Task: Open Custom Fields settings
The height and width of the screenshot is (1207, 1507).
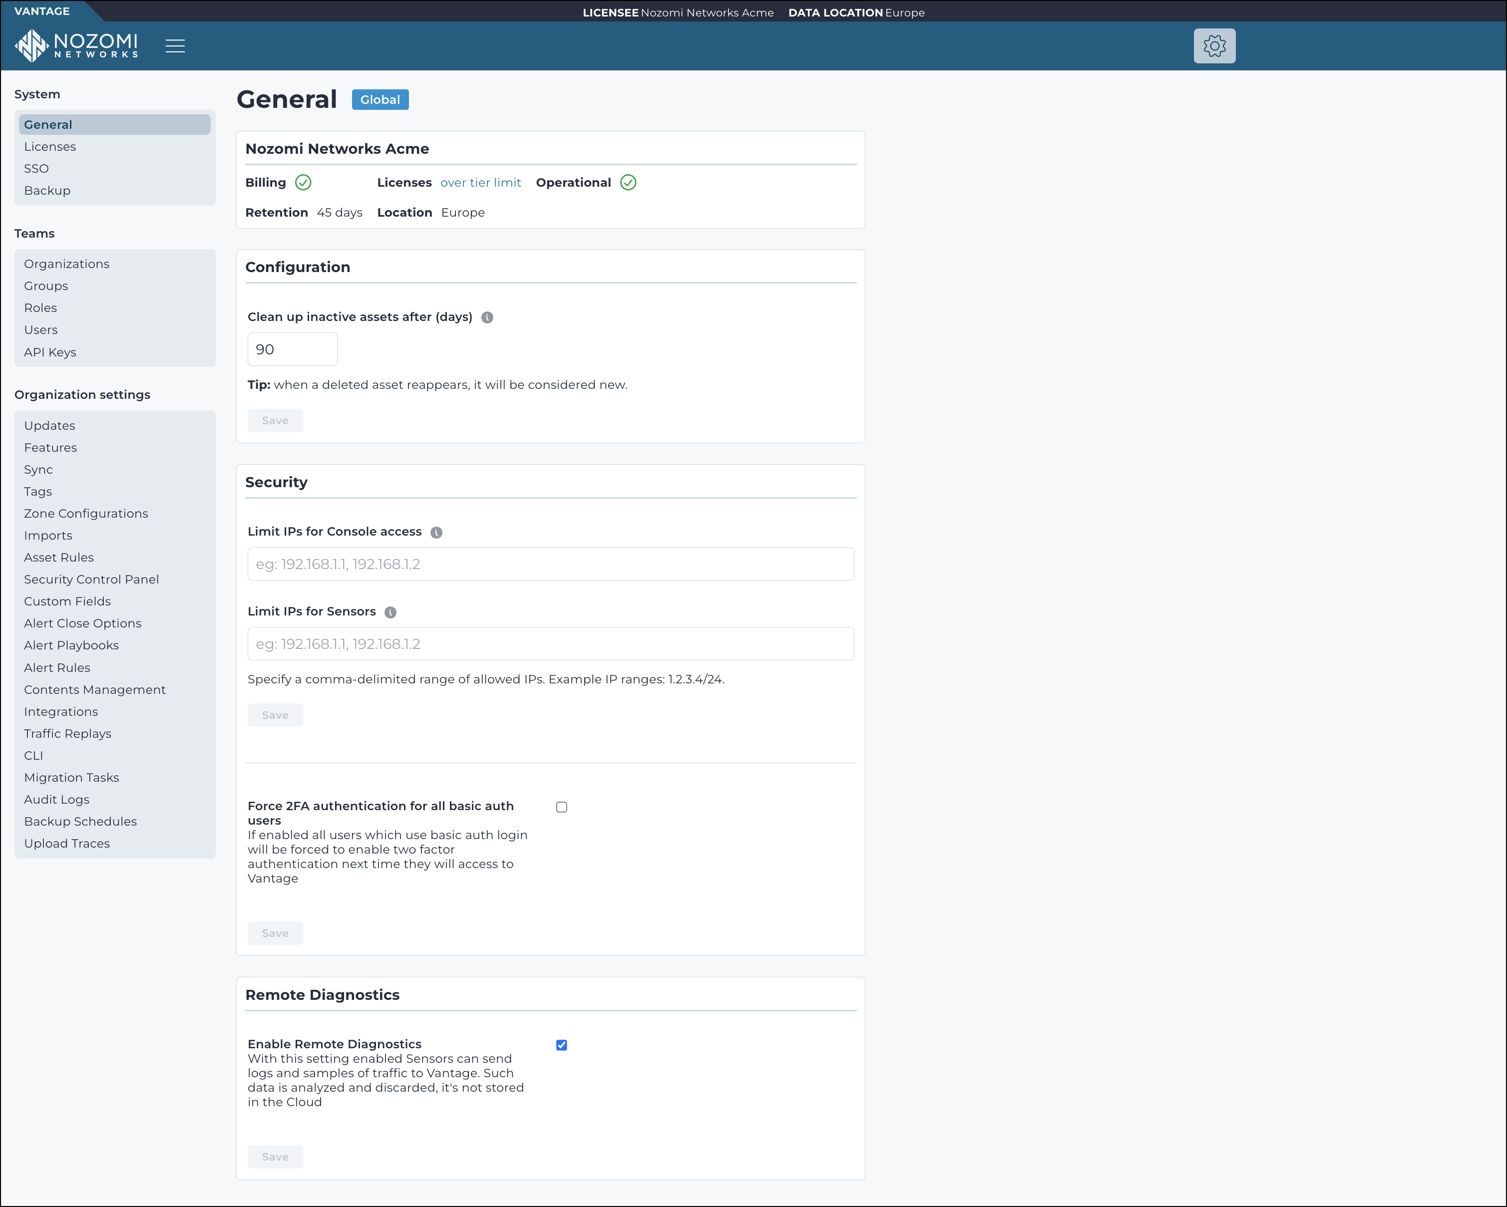Action: click(67, 601)
